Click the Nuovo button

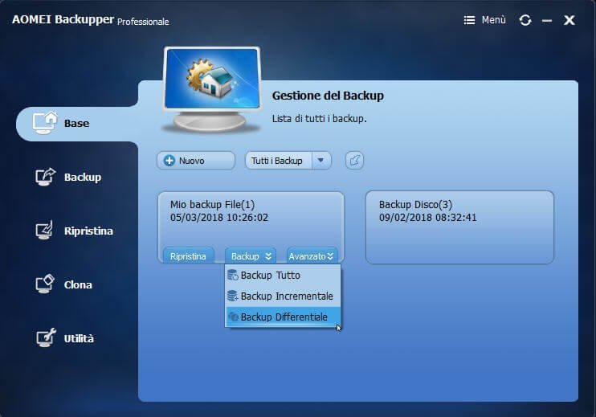pyautogui.click(x=196, y=161)
